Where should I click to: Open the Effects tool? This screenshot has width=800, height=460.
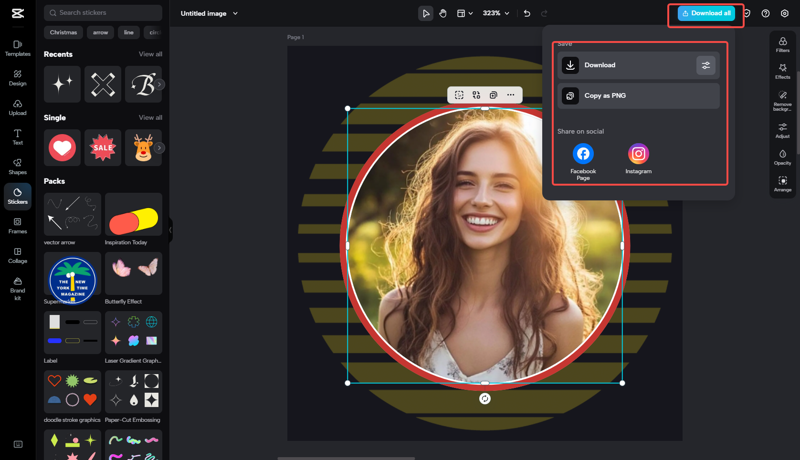pos(782,71)
